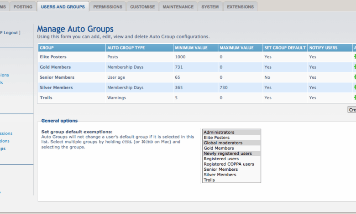Pick Trolls in the exemptions list box
The width and height of the screenshot is (356, 214).
209,180
